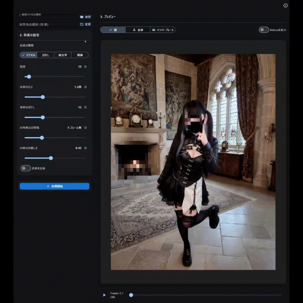Select the ピクセル effect type
The image size is (303, 303).
(28, 55)
